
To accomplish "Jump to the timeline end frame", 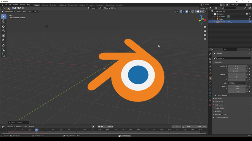I will pyautogui.click(x=112, y=127).
